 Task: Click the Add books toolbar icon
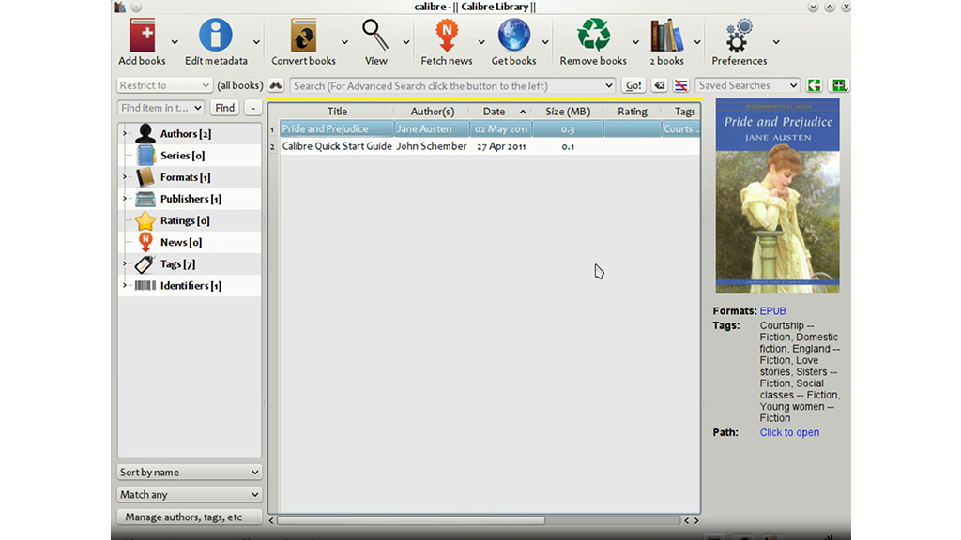click(143, 37)
